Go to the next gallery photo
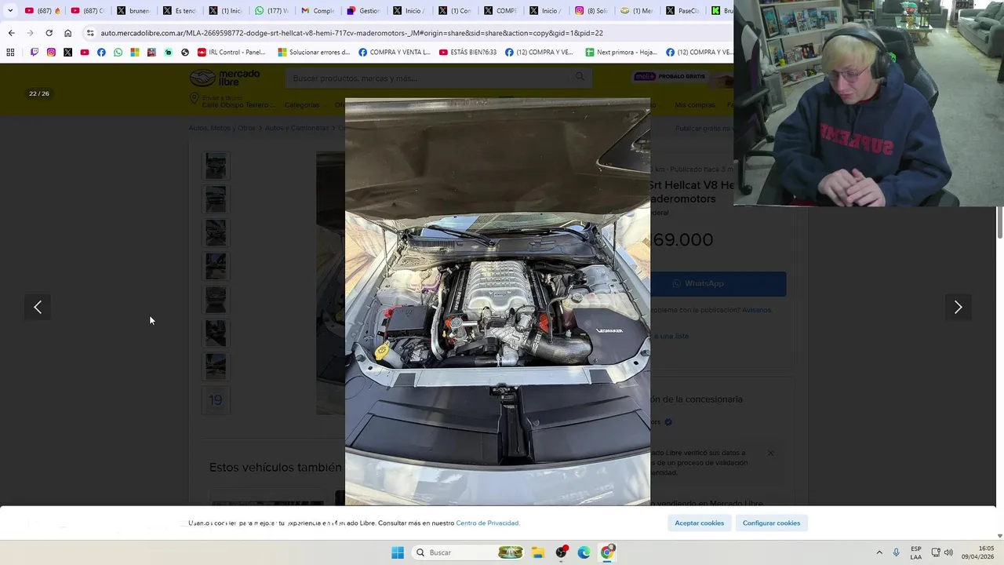1004x565 pixels. point(958,308)
